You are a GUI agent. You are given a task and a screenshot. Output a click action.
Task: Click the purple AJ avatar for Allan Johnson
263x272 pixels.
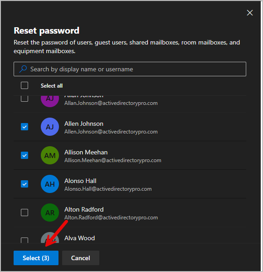[50, 101]
